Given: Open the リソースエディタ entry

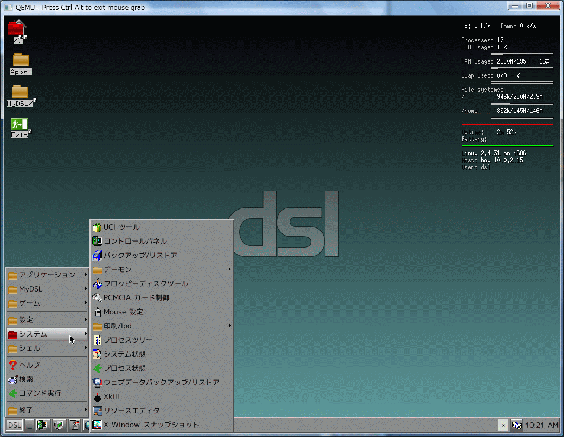Looking at the screenshot, I should (x=131, y=411).
